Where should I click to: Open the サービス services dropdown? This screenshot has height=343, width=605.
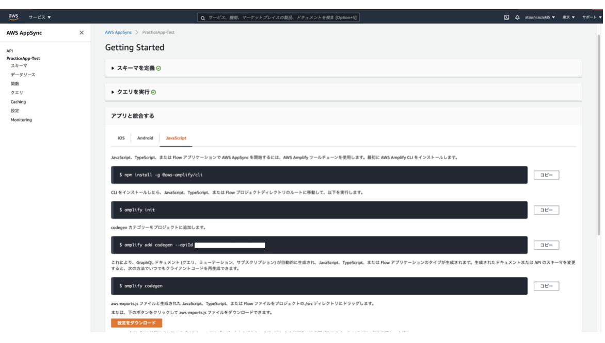pyautogui.click(x=39, y=18)
